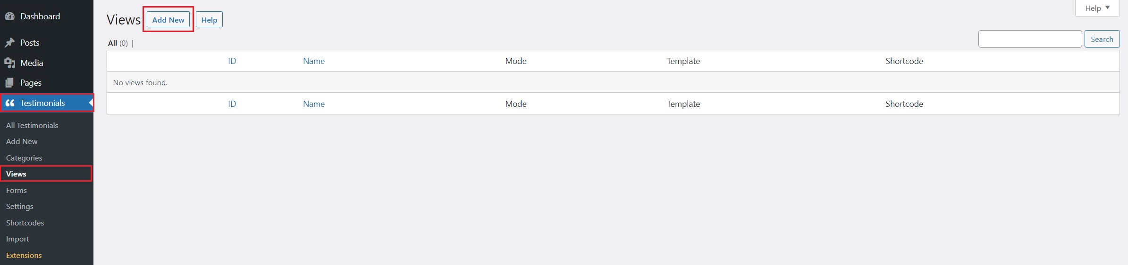The height and width of the screenshot is (265, 1128).
Task: Sort by Name in table header
Action: click(x=313, y=61)
